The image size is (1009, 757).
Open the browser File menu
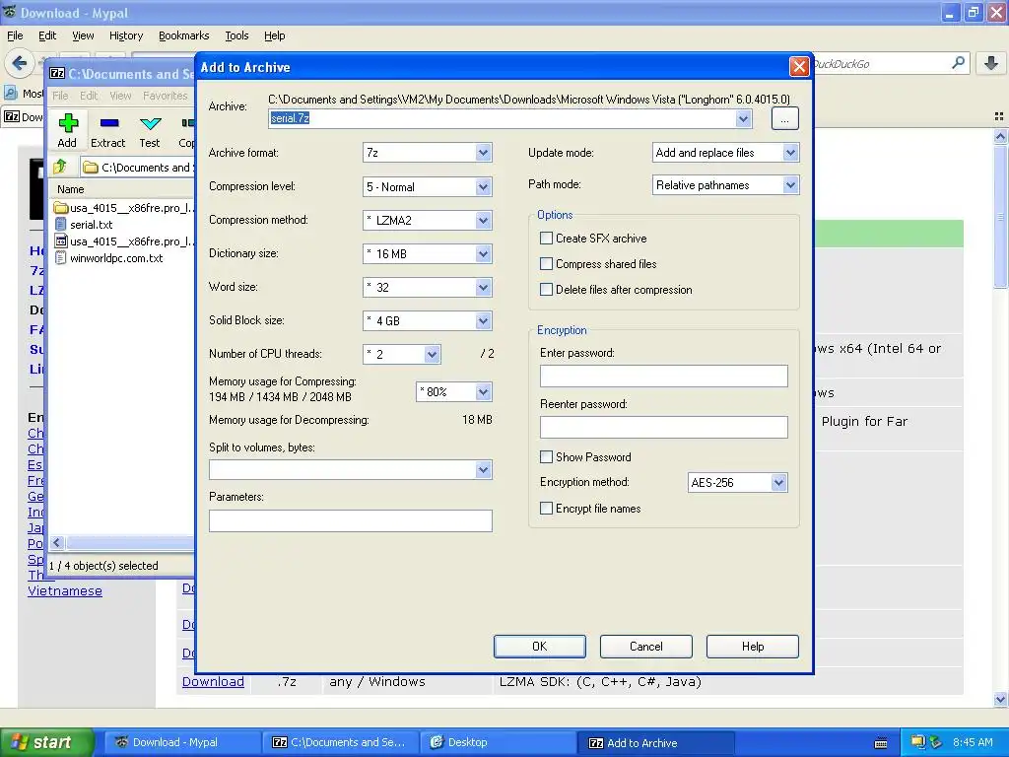[15, 35]
